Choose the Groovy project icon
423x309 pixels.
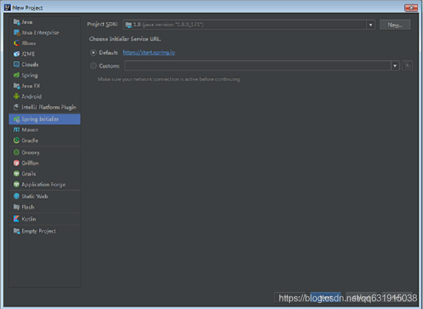pos(16,152)
